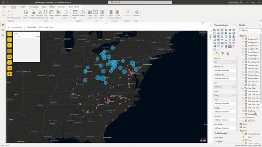Publish the report

pos(136,13)
